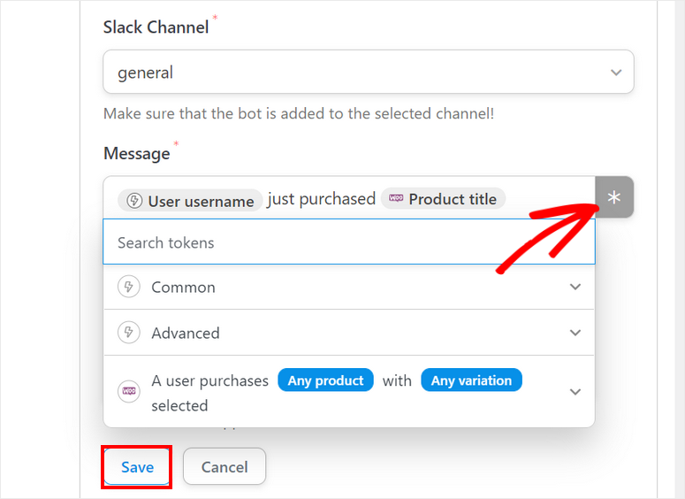Focus the Search tokens input field

click(349, 242)
